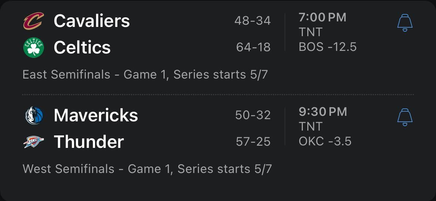Click the Celtics shamrock logo

[33, 48]
